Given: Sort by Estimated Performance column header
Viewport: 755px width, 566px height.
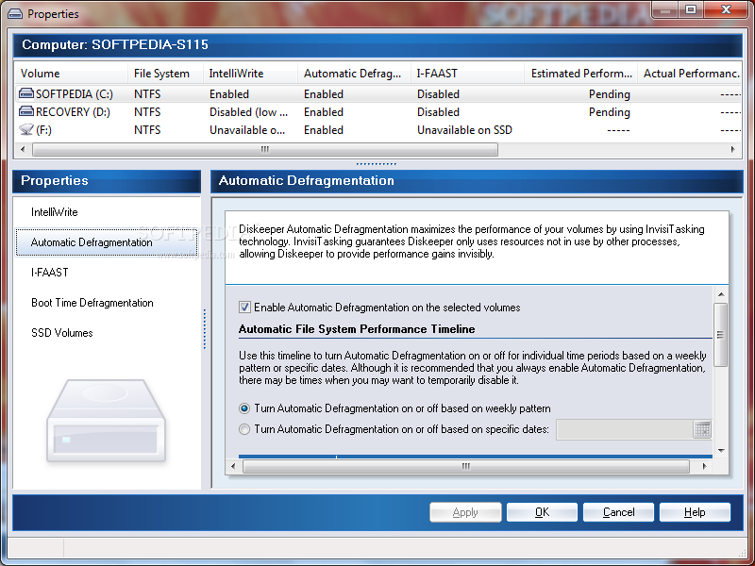Looking at the screenshot, I should pyautogui.click(x=580, y=74).
